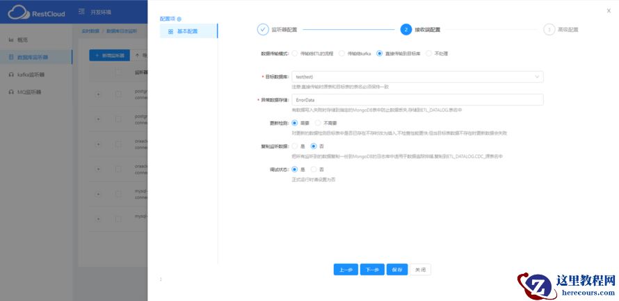Select the 传输给ETL的流程 transfer mode radio
Image resolution: width=619 pixels, height=301 pixels.
pyautogui.click(x=294, y=54)
